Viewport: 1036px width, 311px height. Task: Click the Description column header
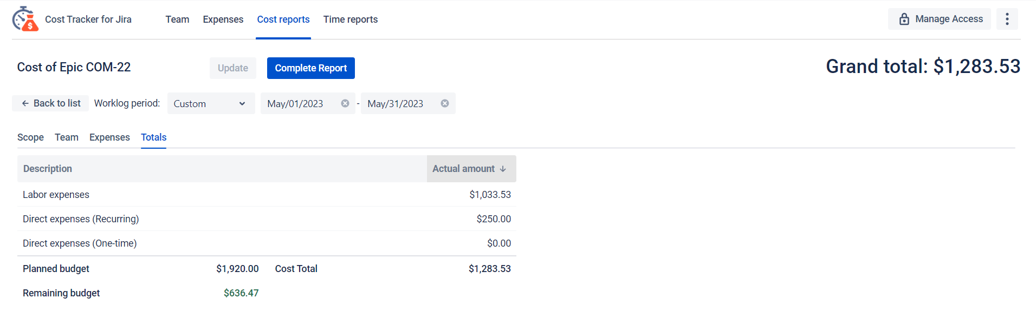48,169
